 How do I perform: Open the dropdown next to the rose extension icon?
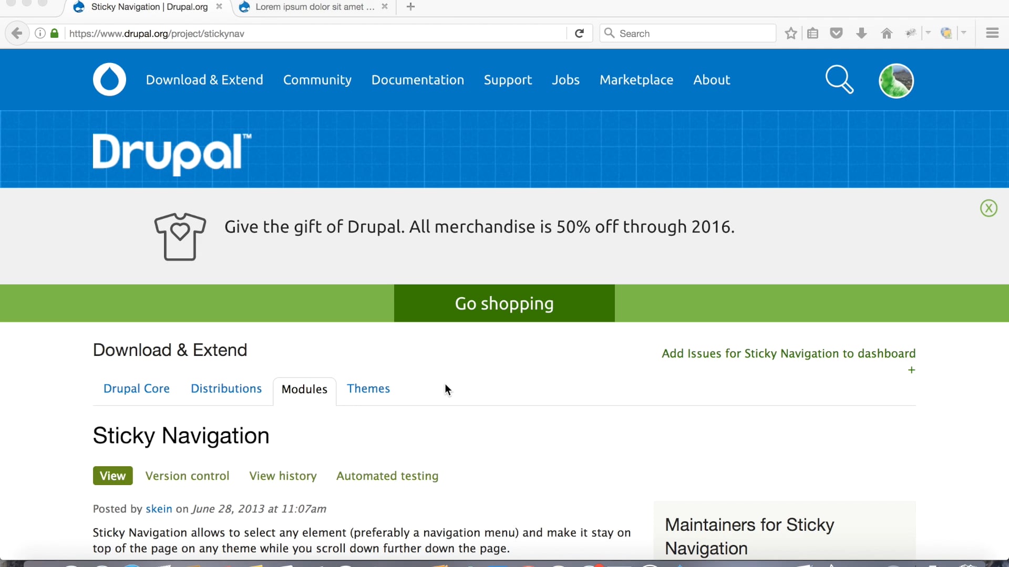(x=928, y=33)
